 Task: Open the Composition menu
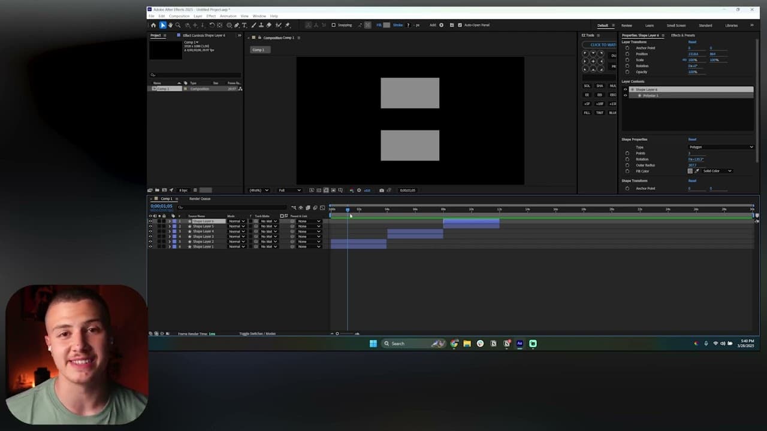pyautogui.click(x=181, y=16)
